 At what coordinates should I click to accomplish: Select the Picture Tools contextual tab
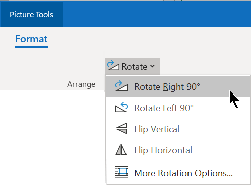[x=31, y=15]
